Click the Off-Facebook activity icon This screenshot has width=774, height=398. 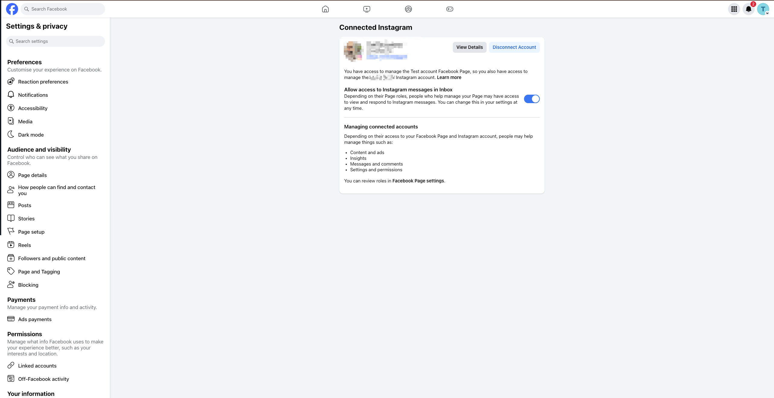click(11, 379)
